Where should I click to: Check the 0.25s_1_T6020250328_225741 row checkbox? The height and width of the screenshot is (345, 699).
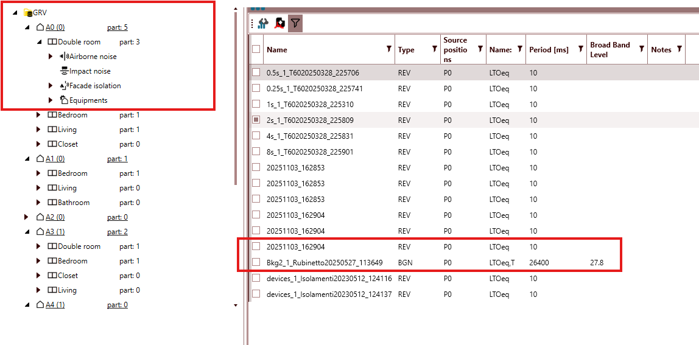[x=256, y=88]
